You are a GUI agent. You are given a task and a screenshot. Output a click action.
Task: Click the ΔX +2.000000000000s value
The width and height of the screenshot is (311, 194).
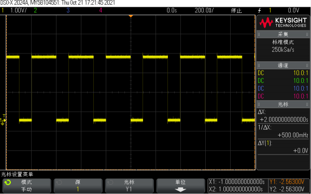(284, 119)
